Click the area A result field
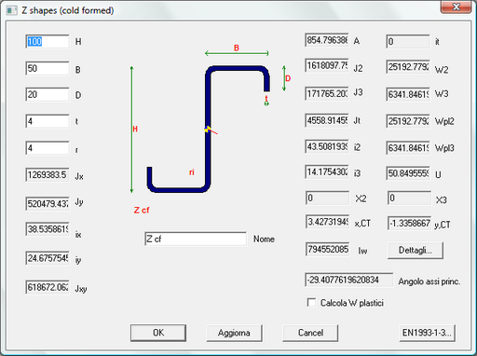The height and width of the screenshot is (356, 477). click(327, 40)
